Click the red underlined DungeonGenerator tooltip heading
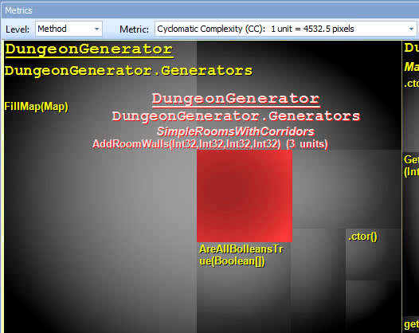 click(236, 99)
